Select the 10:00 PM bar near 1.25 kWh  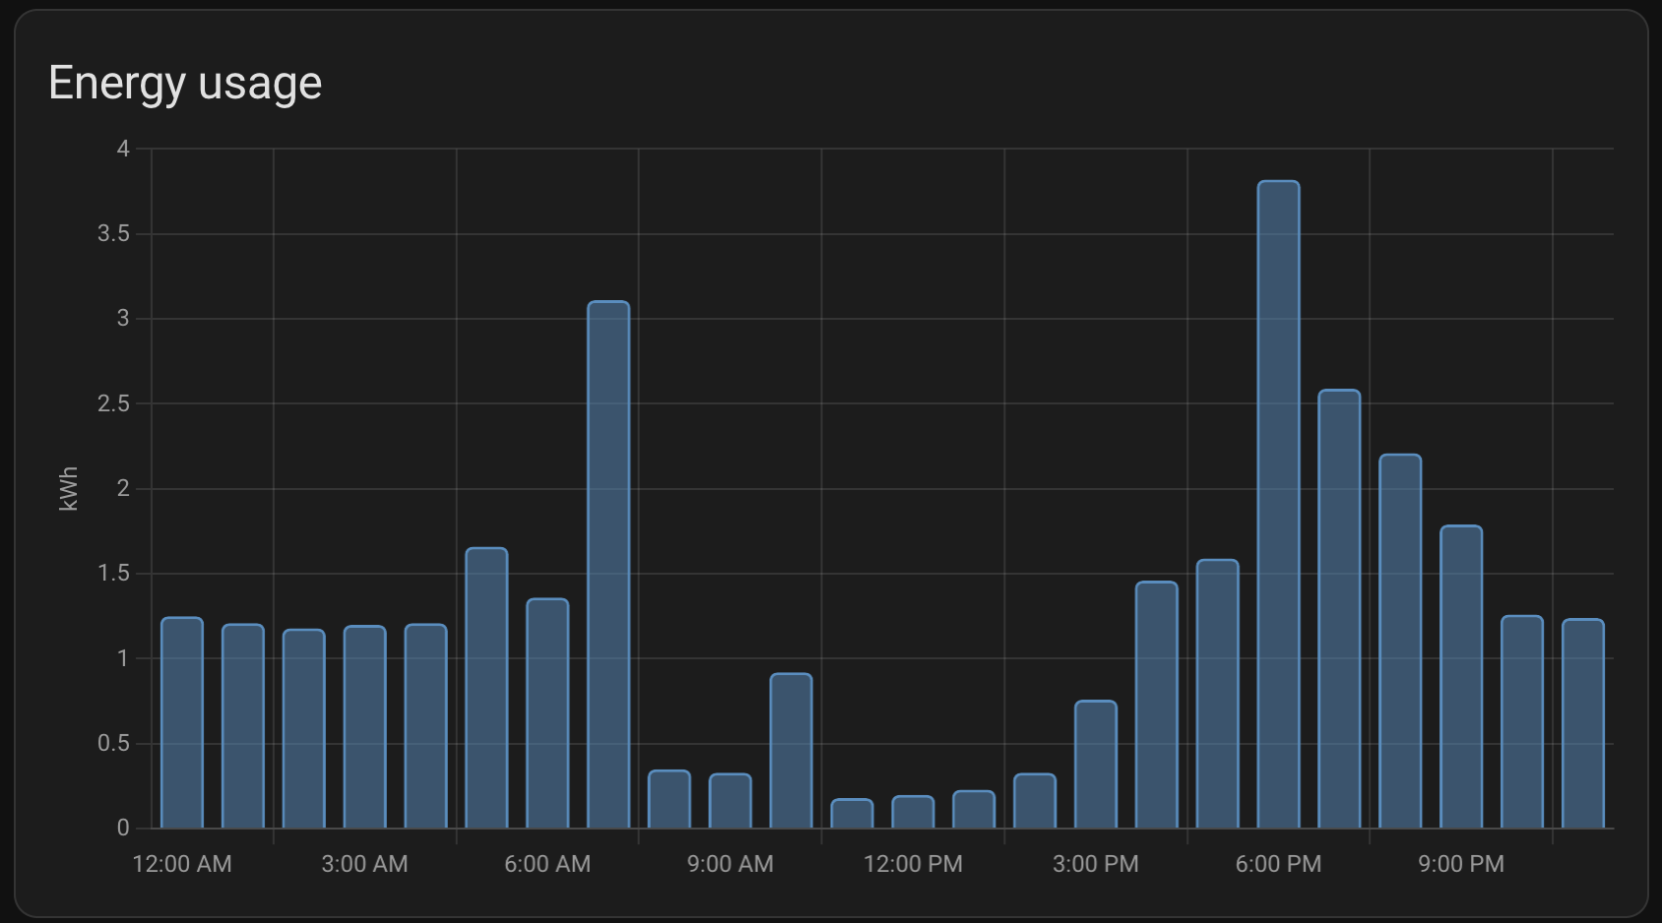[x=1522, y=721]
